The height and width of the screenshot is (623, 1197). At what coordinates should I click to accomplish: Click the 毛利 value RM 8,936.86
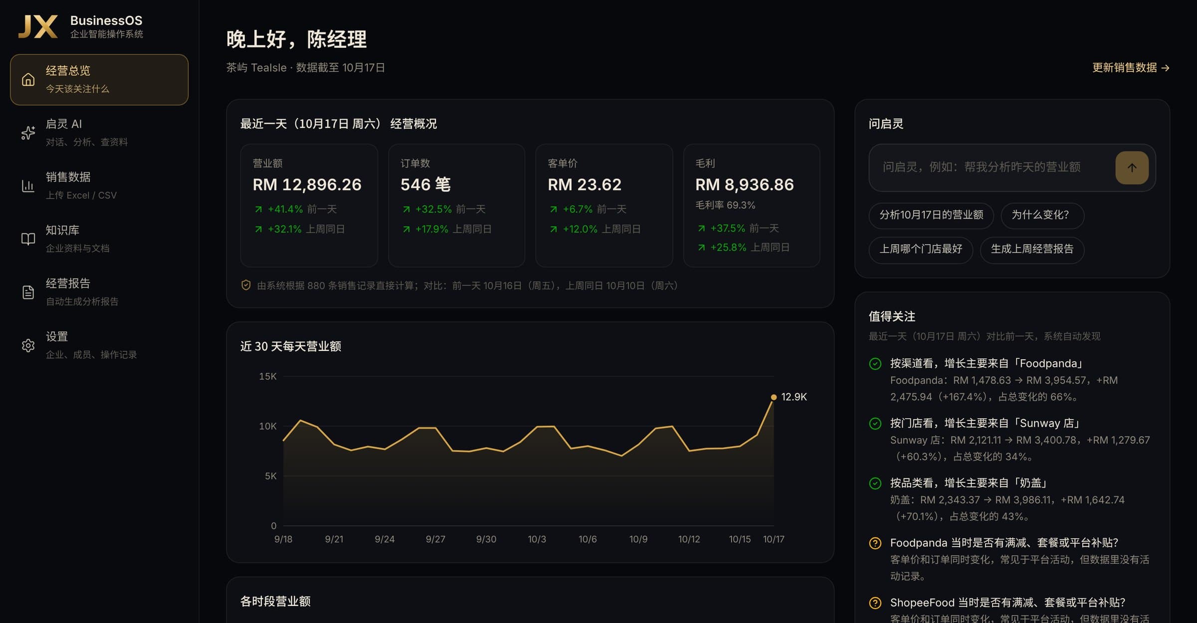[745, 185]
